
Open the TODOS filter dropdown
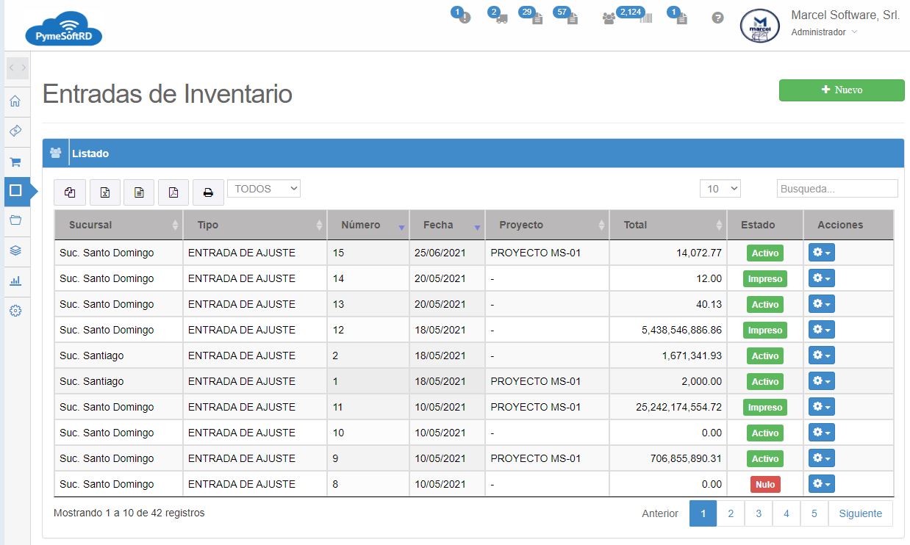tap(264, 189)
